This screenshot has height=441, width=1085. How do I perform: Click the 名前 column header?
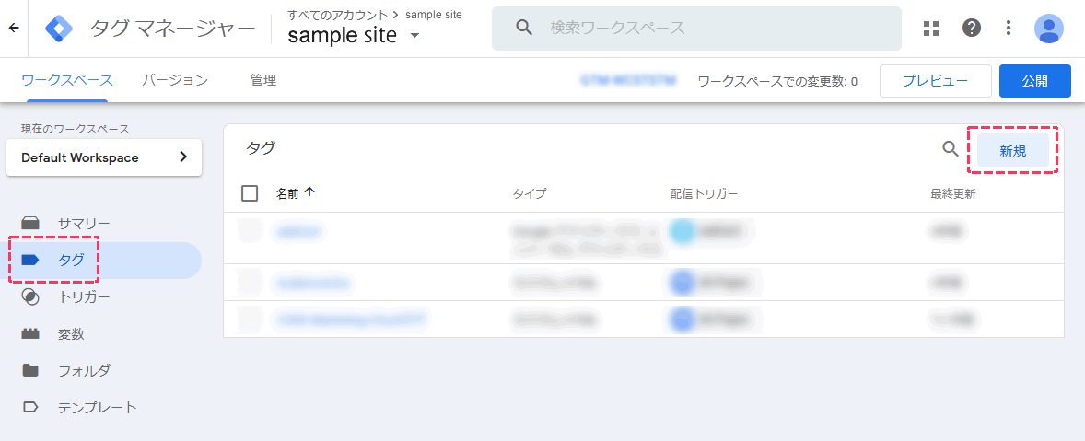287,194
